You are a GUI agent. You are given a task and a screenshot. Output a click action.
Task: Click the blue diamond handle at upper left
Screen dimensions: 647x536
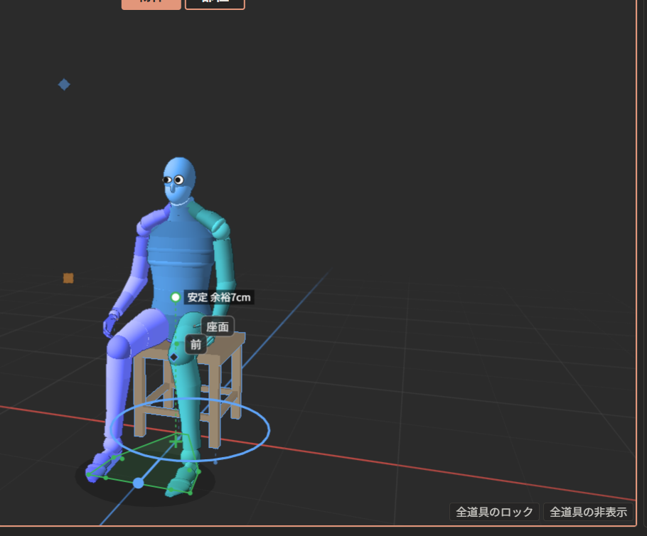pos(64,85)
